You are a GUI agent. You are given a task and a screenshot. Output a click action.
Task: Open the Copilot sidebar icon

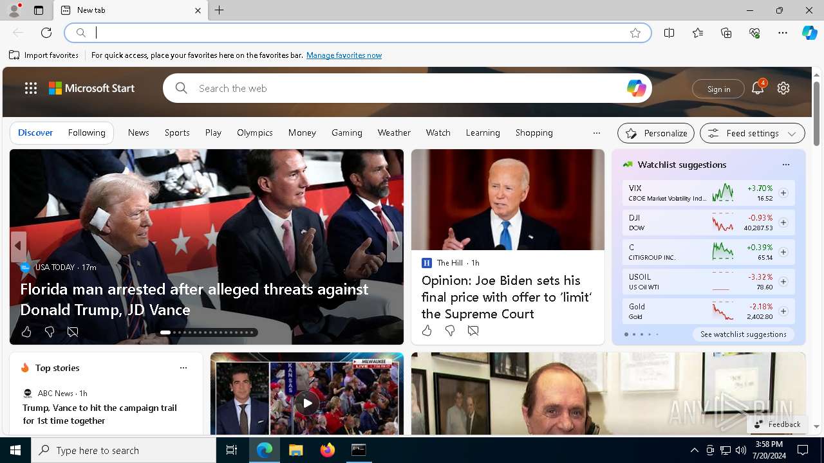click(x=810, y=33)
